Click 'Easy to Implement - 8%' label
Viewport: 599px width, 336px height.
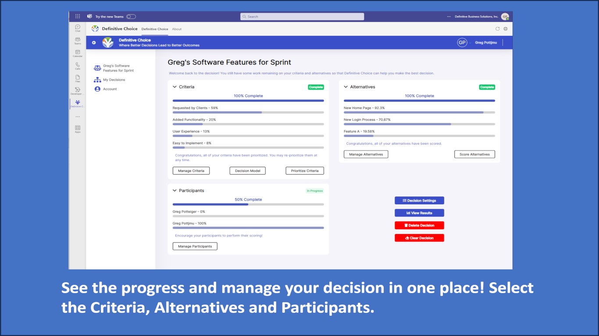[x=192, y=143]
